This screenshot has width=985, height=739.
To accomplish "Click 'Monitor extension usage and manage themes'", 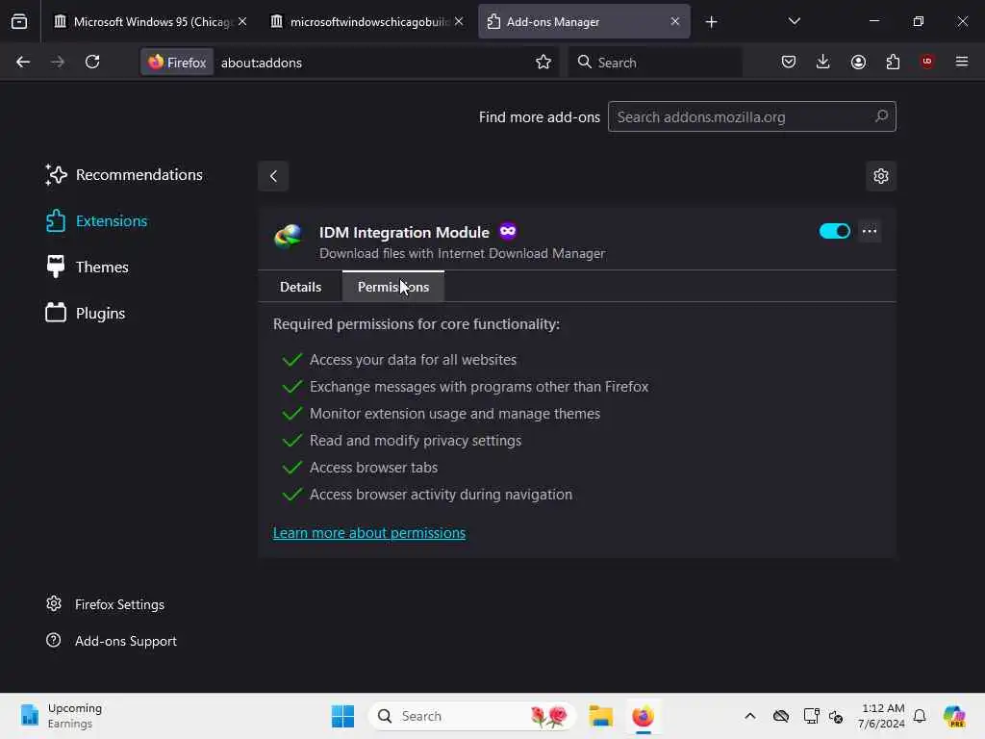I will (455, 414).
